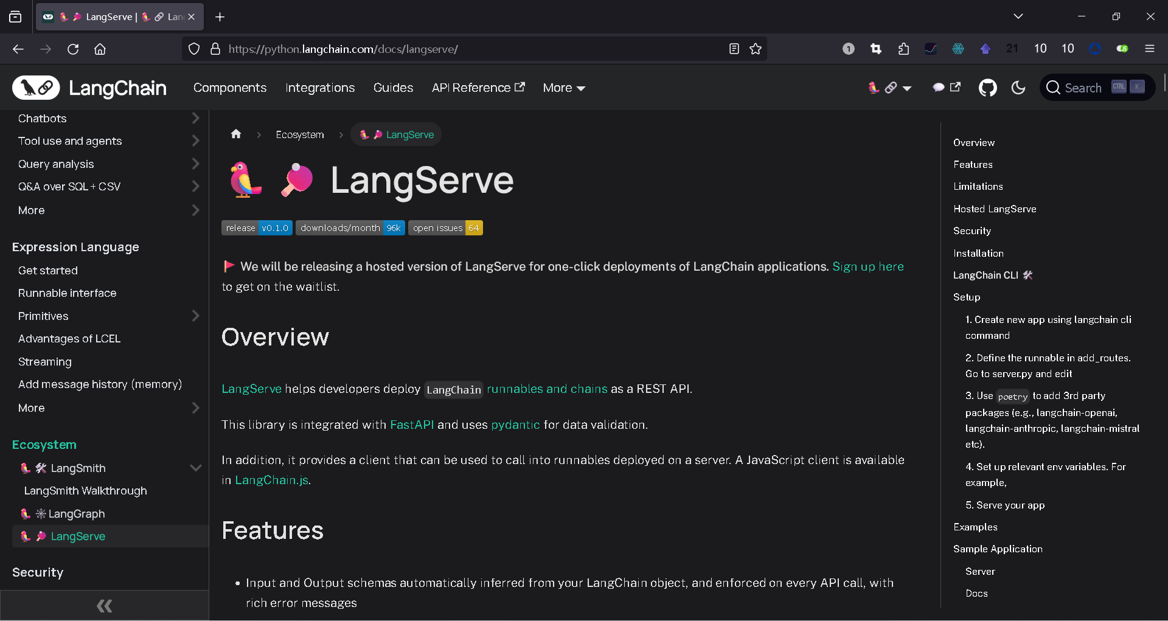Click the Sign up here link
The height and width of the screenshot is (621, 1168).
pyautogui.click(x=868, y=267)
